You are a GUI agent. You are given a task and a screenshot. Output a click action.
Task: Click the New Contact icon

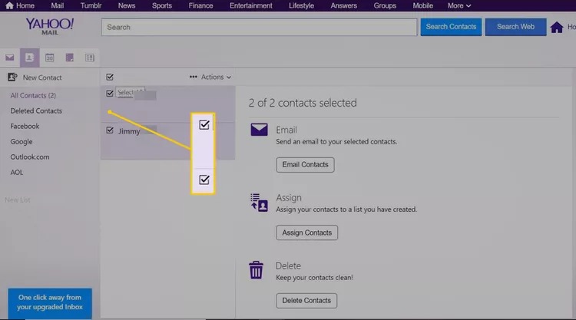(12, 78)
